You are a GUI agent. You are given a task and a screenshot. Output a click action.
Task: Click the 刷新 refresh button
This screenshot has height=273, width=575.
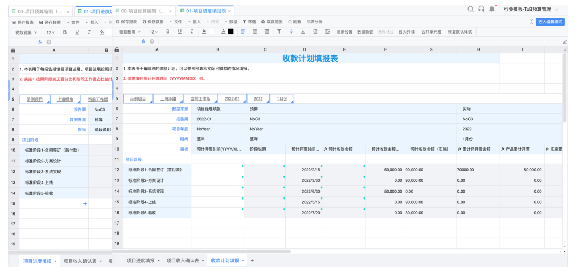[295, 22]
